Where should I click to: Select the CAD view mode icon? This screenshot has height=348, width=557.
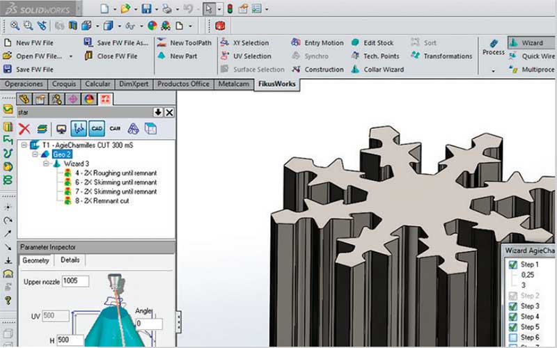click(97, 129)
